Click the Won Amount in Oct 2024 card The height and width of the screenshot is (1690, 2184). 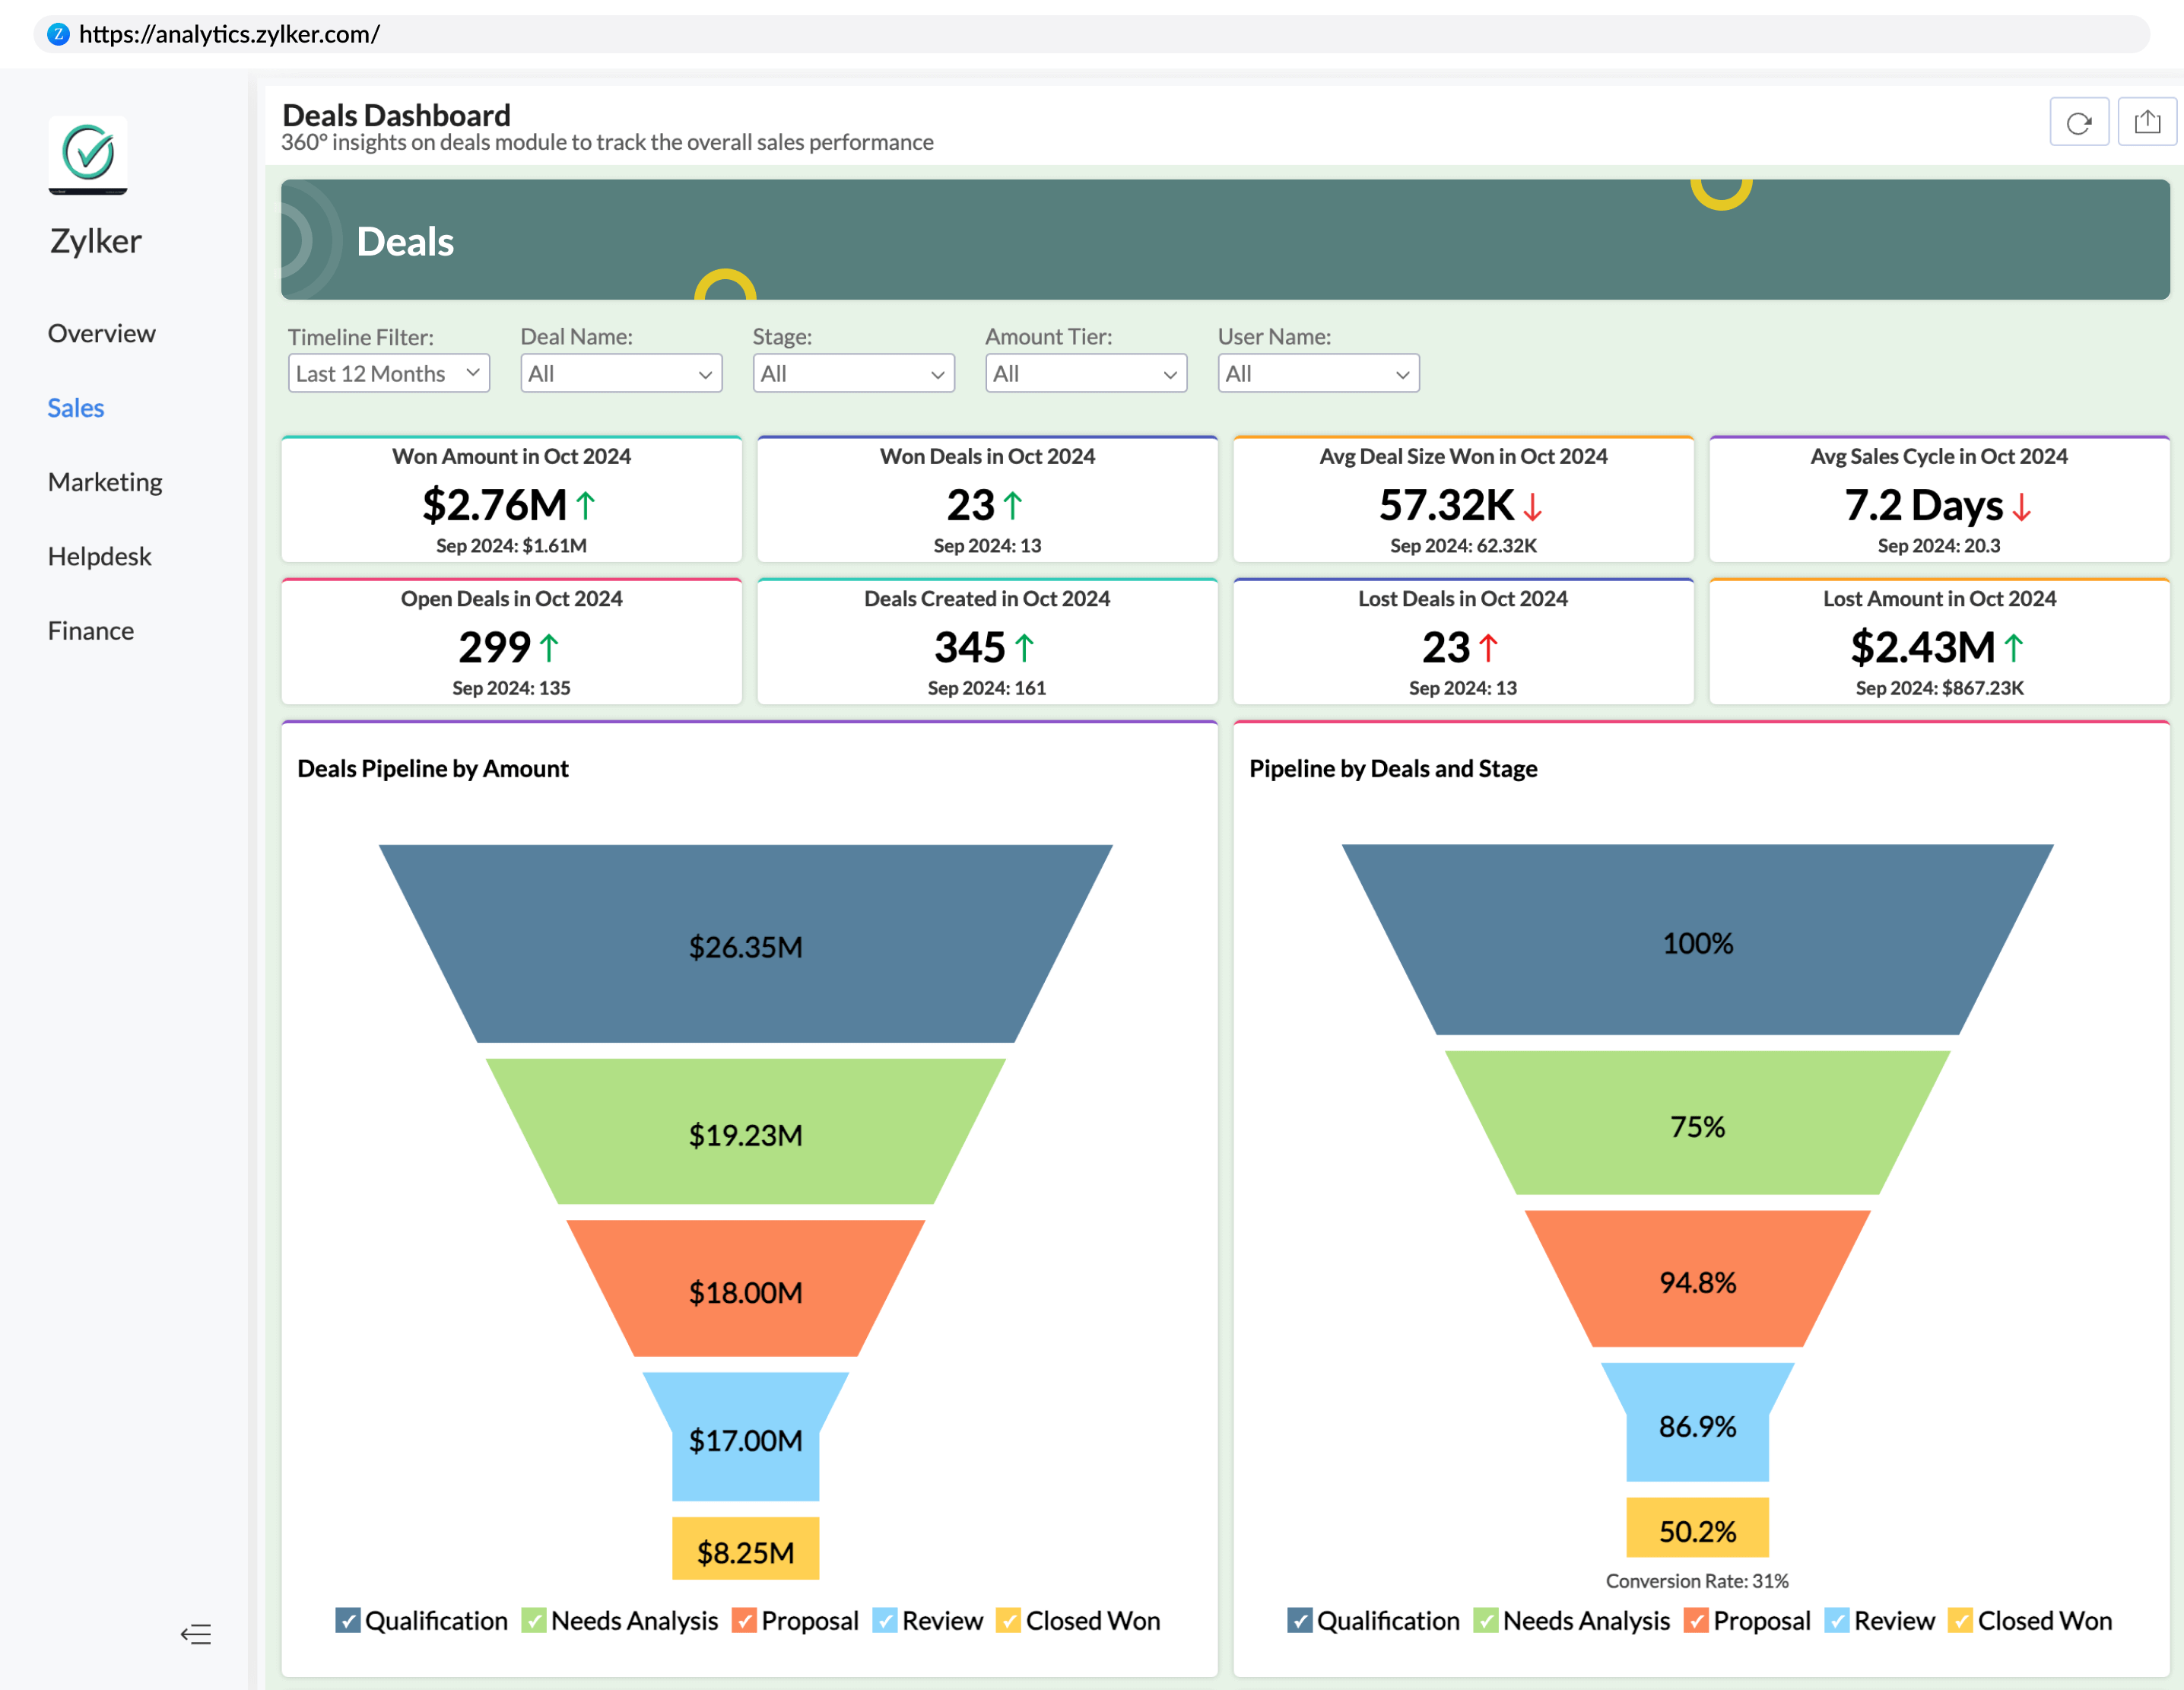click(511, 500)
